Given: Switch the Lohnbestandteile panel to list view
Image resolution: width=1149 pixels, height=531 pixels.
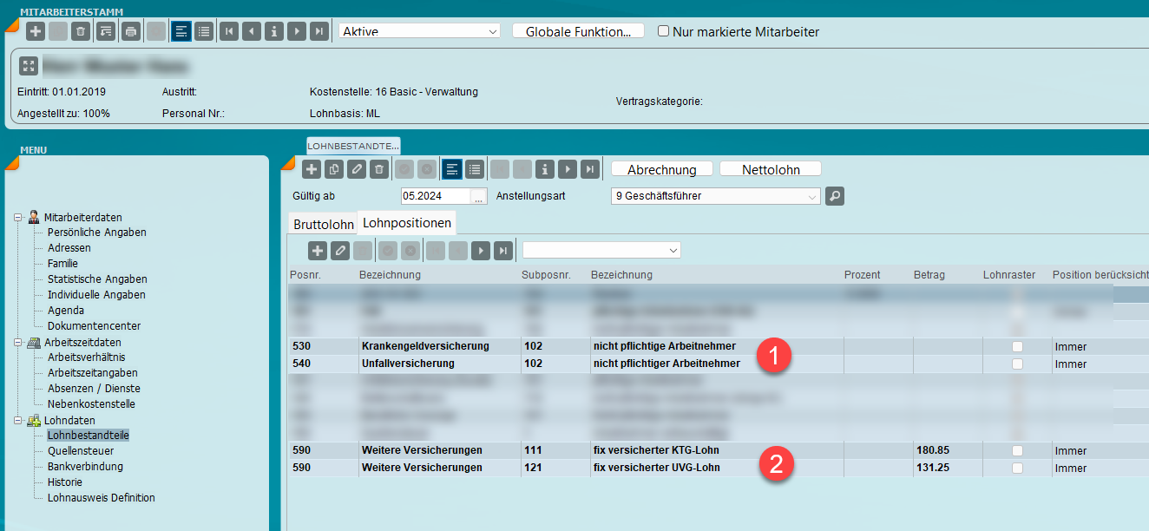Looking at the screenshot, I should 474,169.
